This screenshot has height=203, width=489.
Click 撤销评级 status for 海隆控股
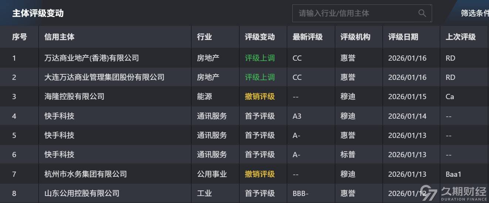pos(260,97)
